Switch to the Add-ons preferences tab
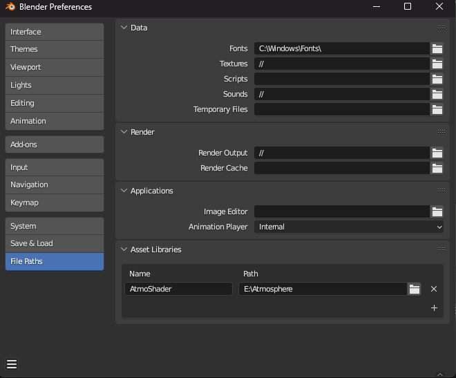Image resolution: width=456 pixels, height=378 pixels. (55, 144)
